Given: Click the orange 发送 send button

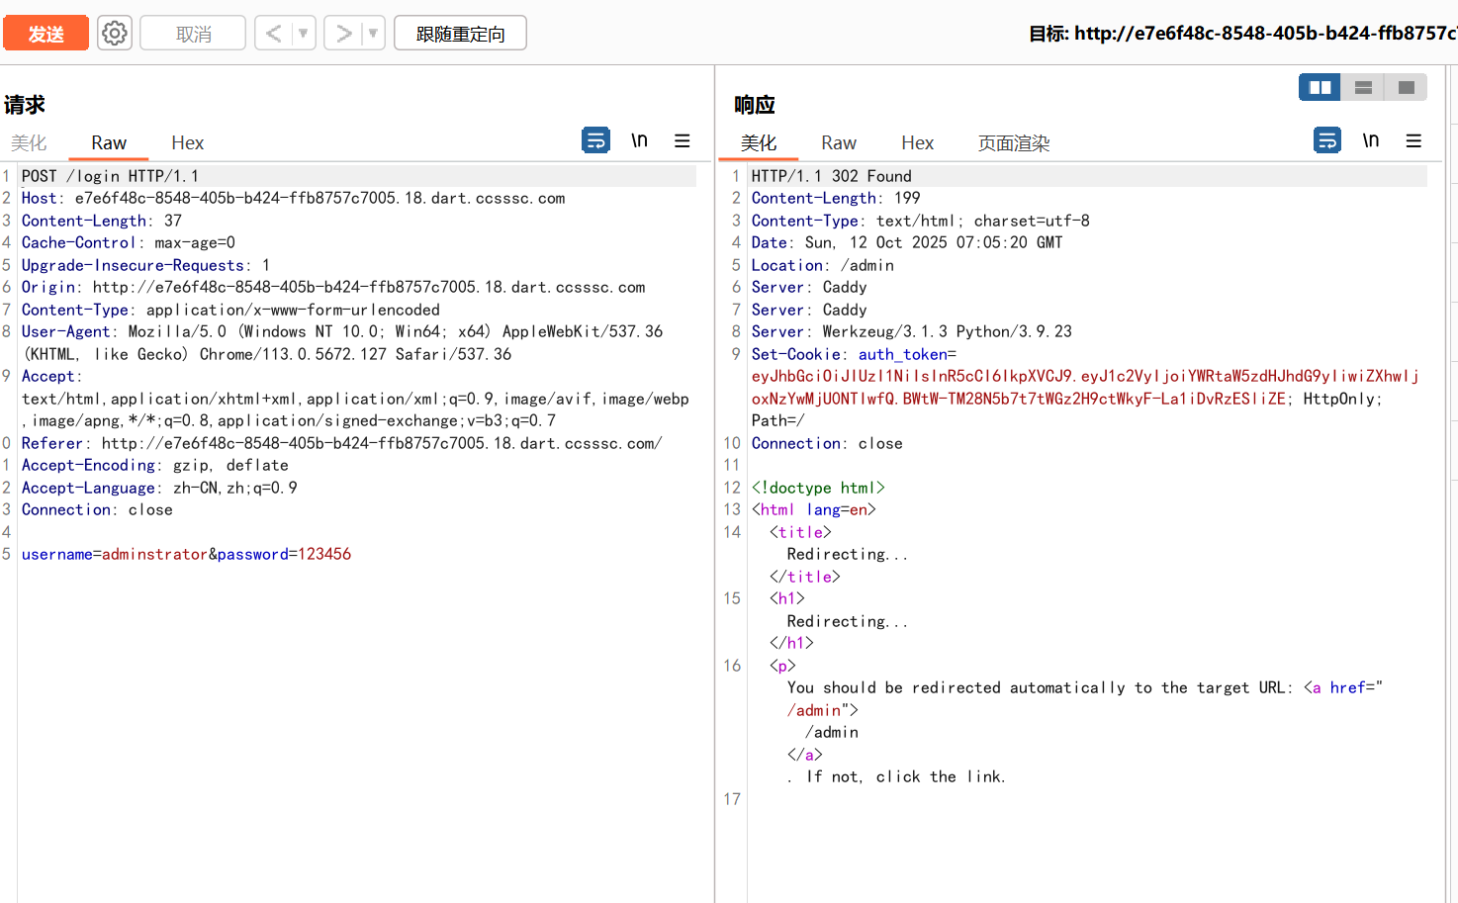Looking at the screenshot, I should 46,34.
